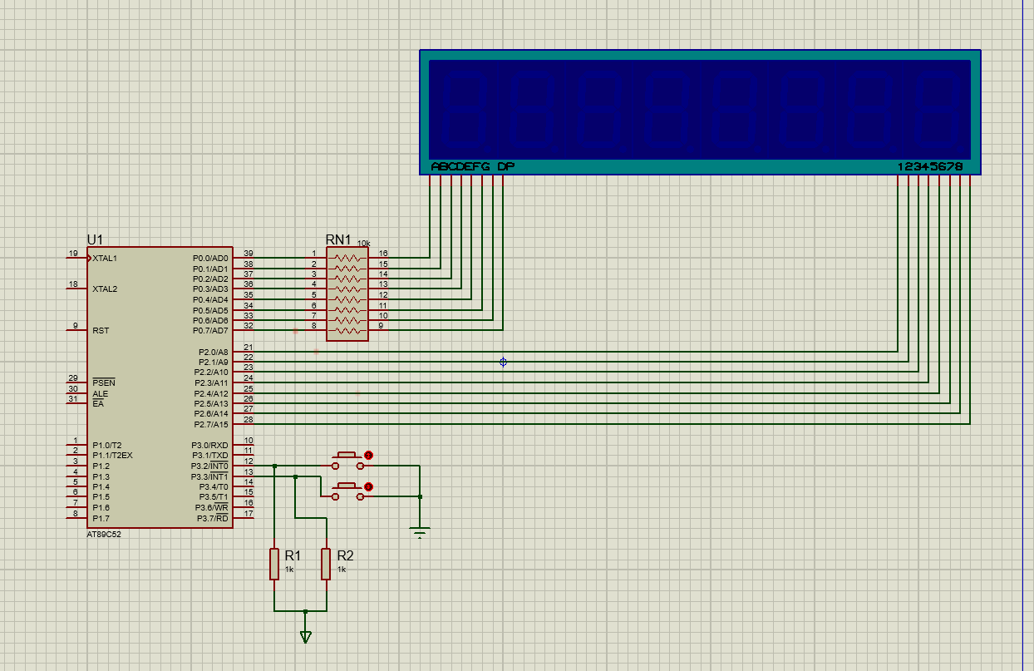The width and height of the screenshot is (1034, 671).
Task: Select the ground symbol right of the buttons
Action: point(421,532)
